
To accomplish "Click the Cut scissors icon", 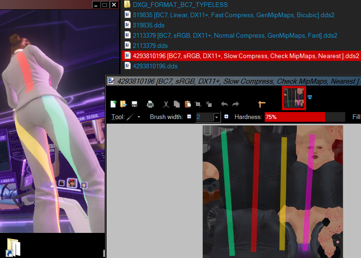I will click(x=166, y=104).
